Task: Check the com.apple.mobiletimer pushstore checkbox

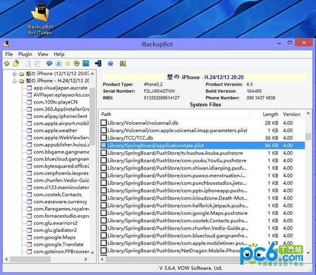Action: click(x=104, y=243)
